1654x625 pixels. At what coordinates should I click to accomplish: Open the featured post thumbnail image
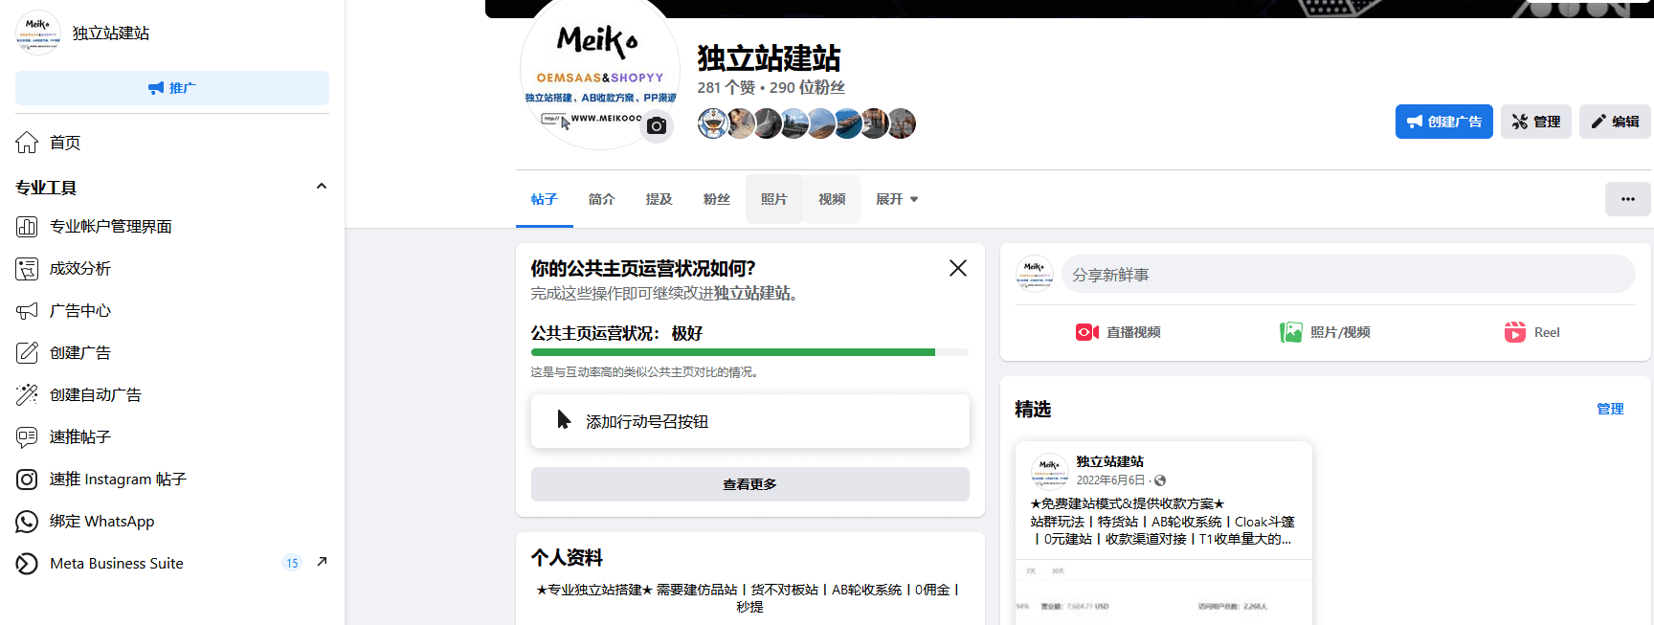[x=1164, y=592]
